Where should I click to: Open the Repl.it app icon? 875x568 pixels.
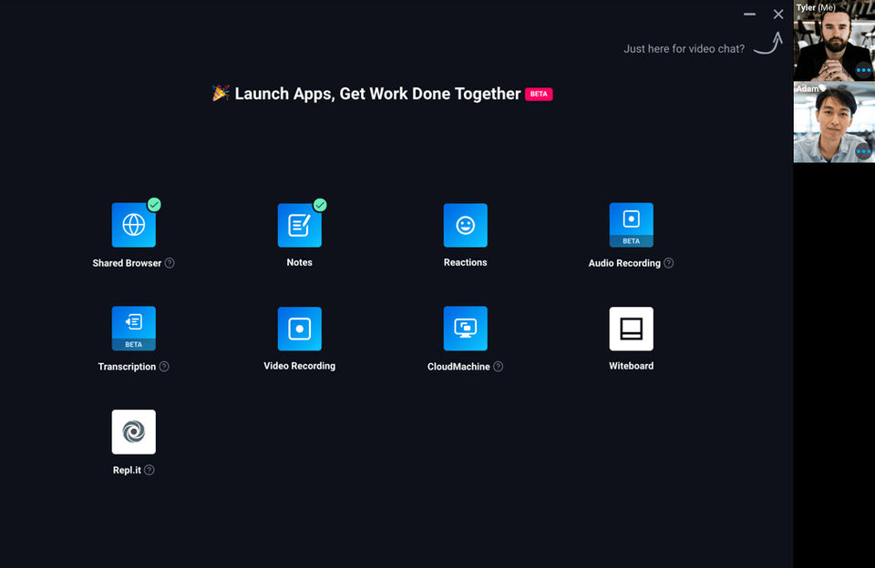[133, 432]
